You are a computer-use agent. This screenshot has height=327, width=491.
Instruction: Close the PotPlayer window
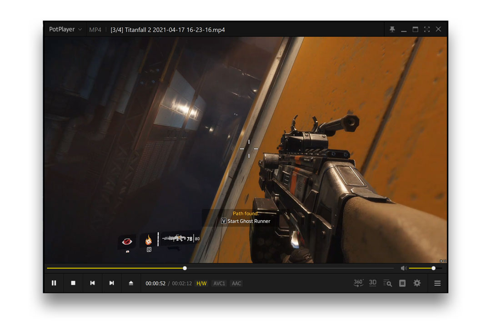point(438,29)
